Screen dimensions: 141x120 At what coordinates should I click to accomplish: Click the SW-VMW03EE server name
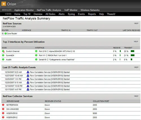pyautogui.click(x=12, y=109)
